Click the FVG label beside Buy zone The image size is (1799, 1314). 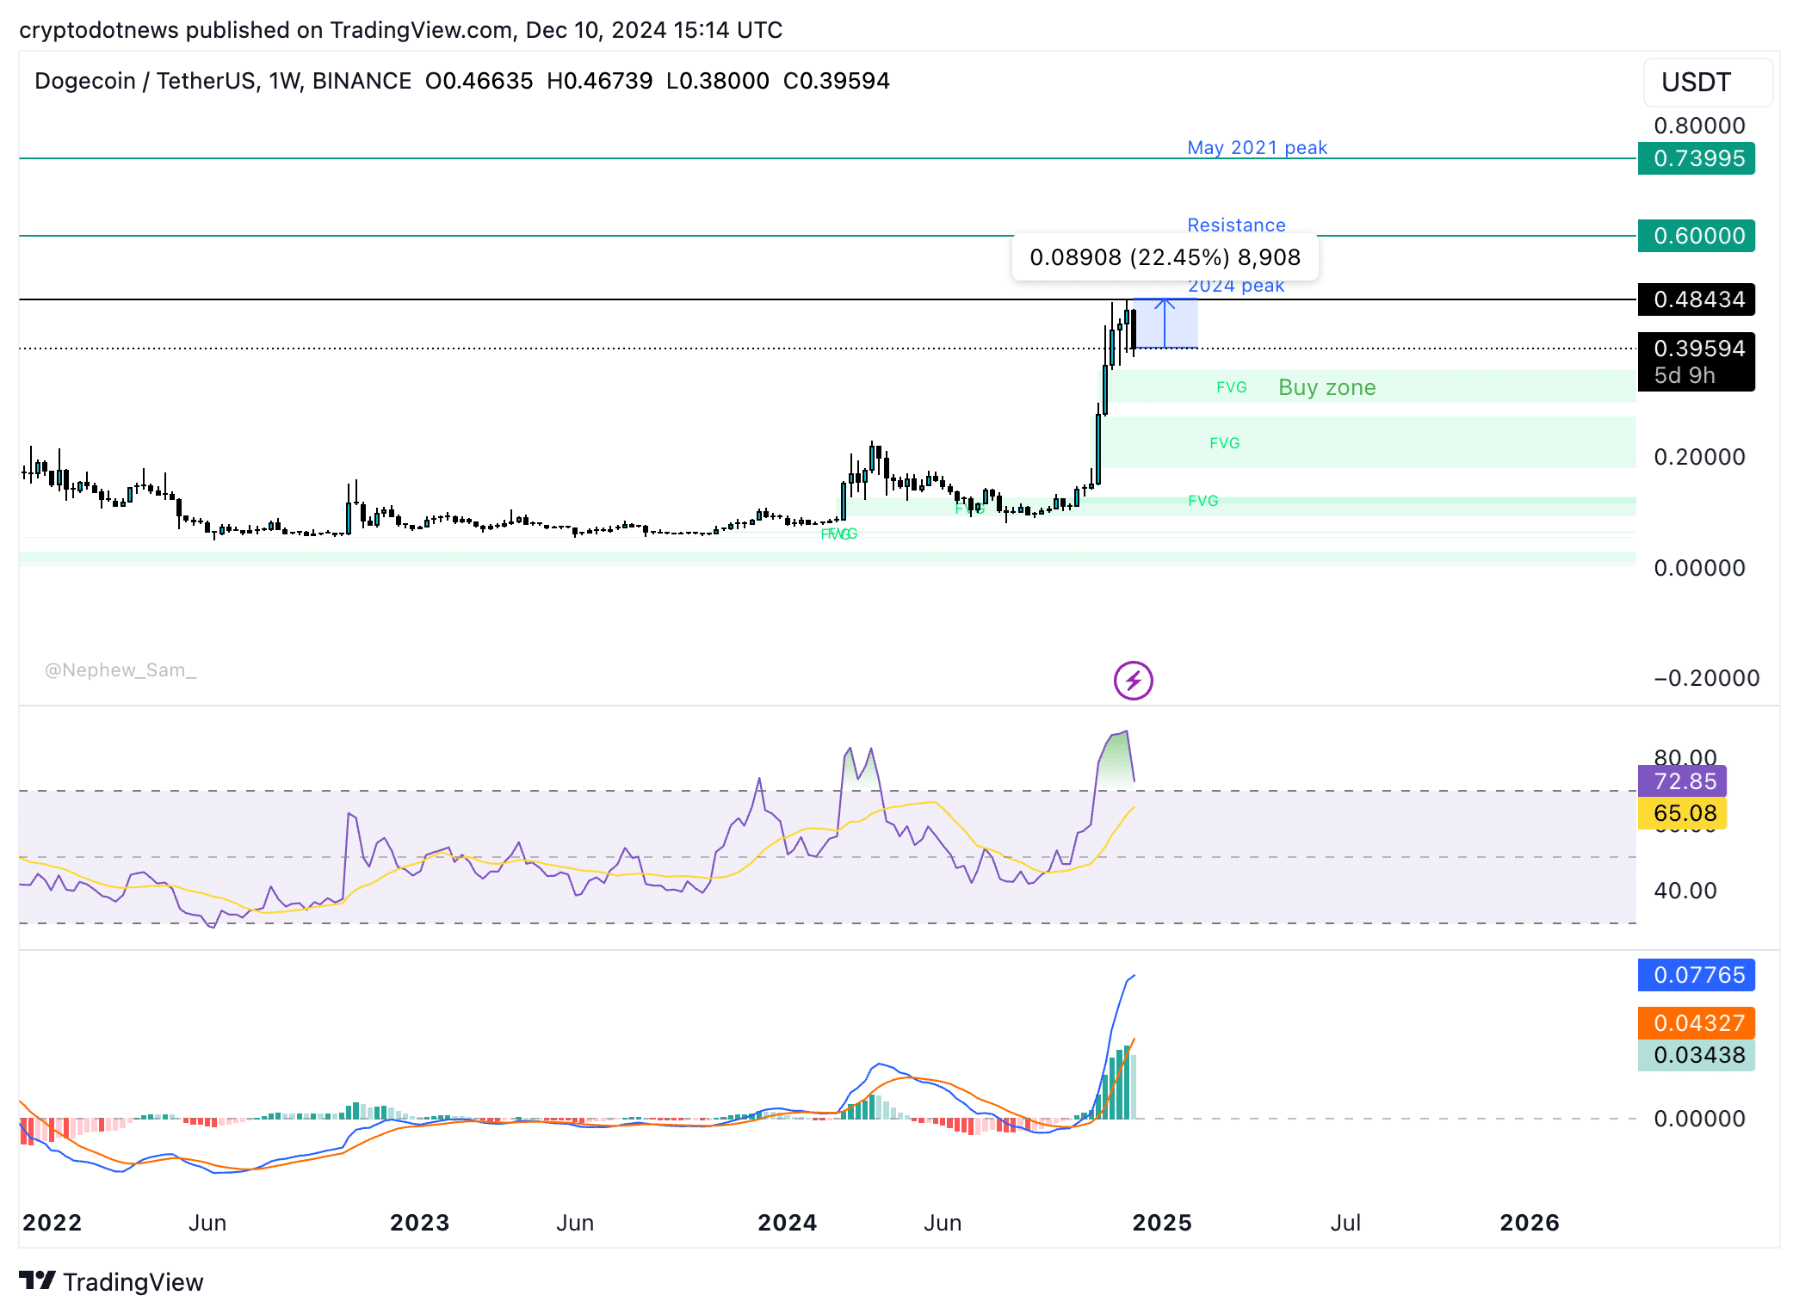tap(1231, 387)
